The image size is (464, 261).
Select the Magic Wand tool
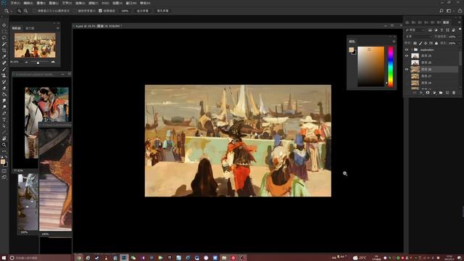(4, 43)
